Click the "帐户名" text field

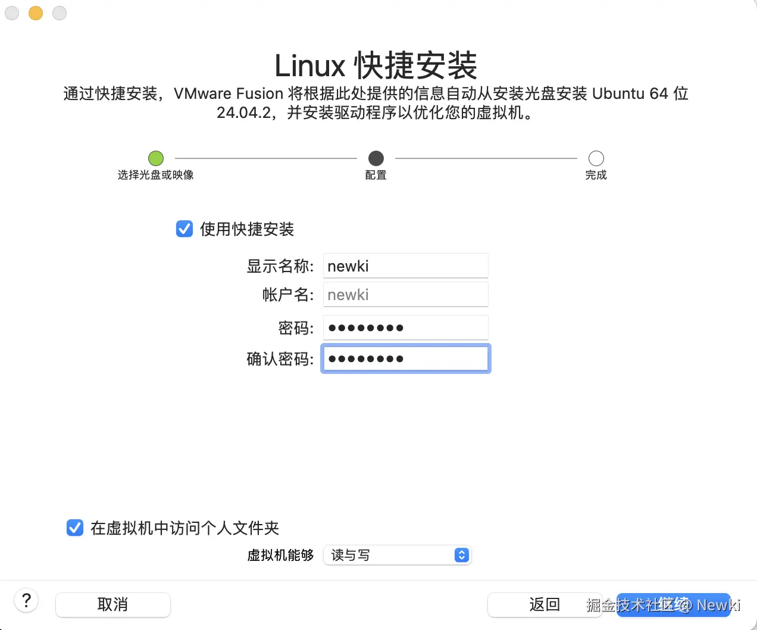point(406,294)
